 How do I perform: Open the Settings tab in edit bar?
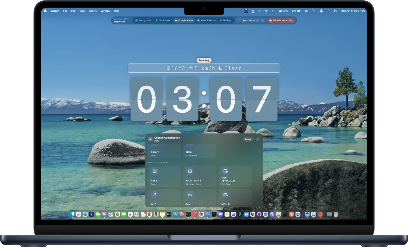pos(226,20)
